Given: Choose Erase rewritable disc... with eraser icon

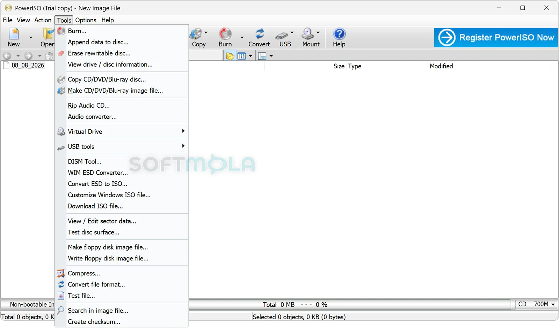Looking at the screenshot, I should click(x=122, y=53).
